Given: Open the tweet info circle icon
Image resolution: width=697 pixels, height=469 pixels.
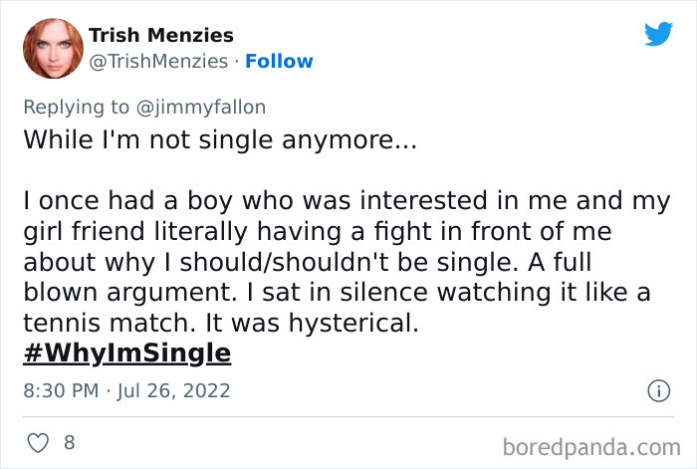Looking at the screenshot, I should click(658, 391).
